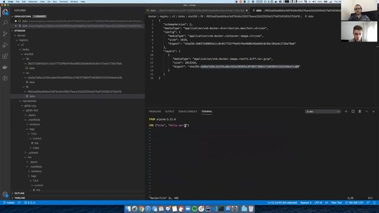
Task: Open the notifications bell in status bar
Action: pyautogui.click(x=374, y=202)
